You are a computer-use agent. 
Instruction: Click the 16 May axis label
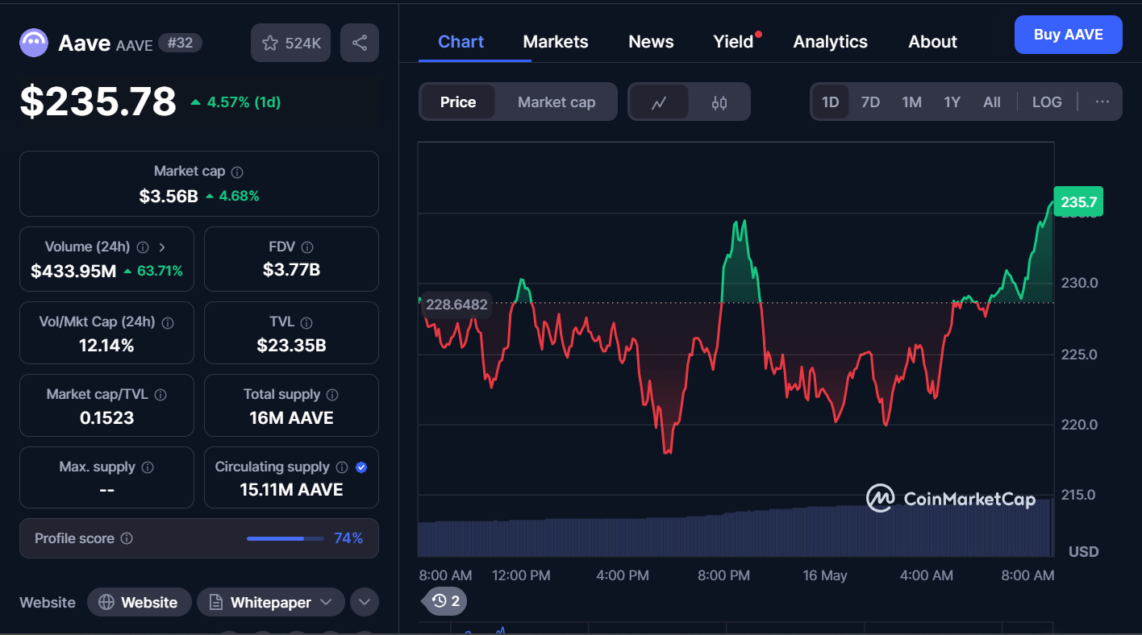pyautogui.click(x=825, y=575)
